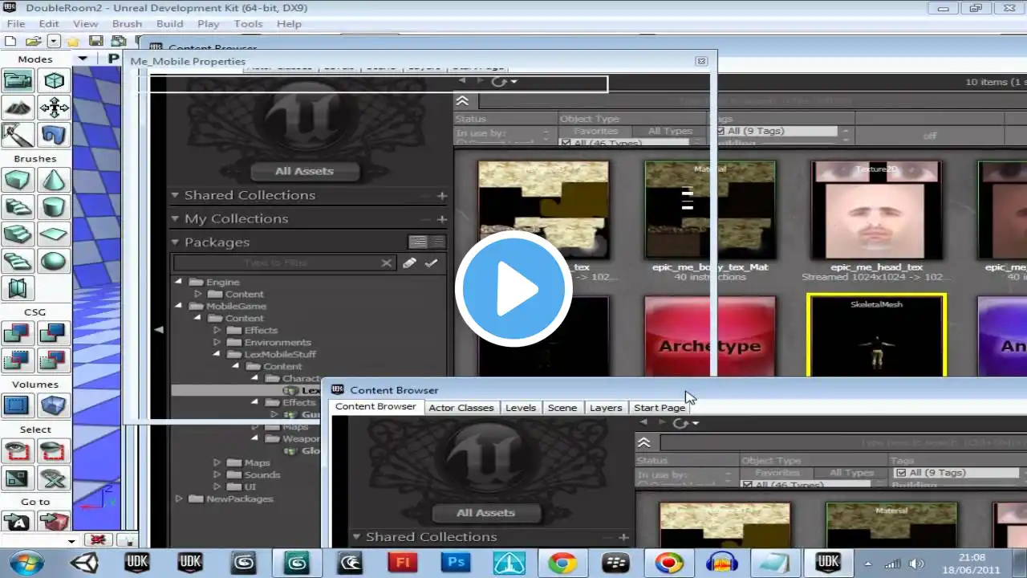
Task: Click the Favorites filter in back Content Browser
Action: click(x=595, y=131)
